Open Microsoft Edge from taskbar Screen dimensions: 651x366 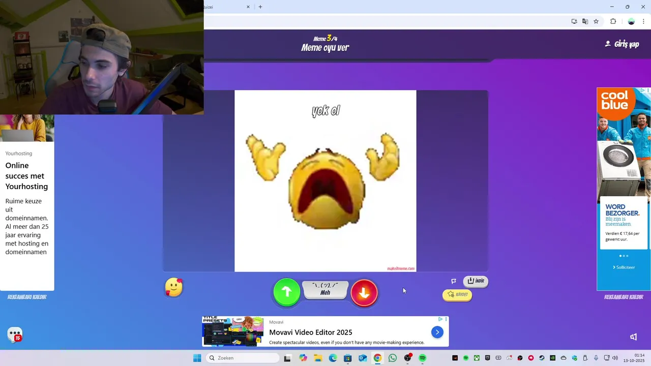pos(333,358)
